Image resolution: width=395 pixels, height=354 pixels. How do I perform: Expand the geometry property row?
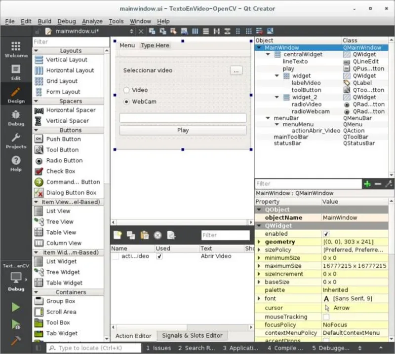[x=259, y=242]
